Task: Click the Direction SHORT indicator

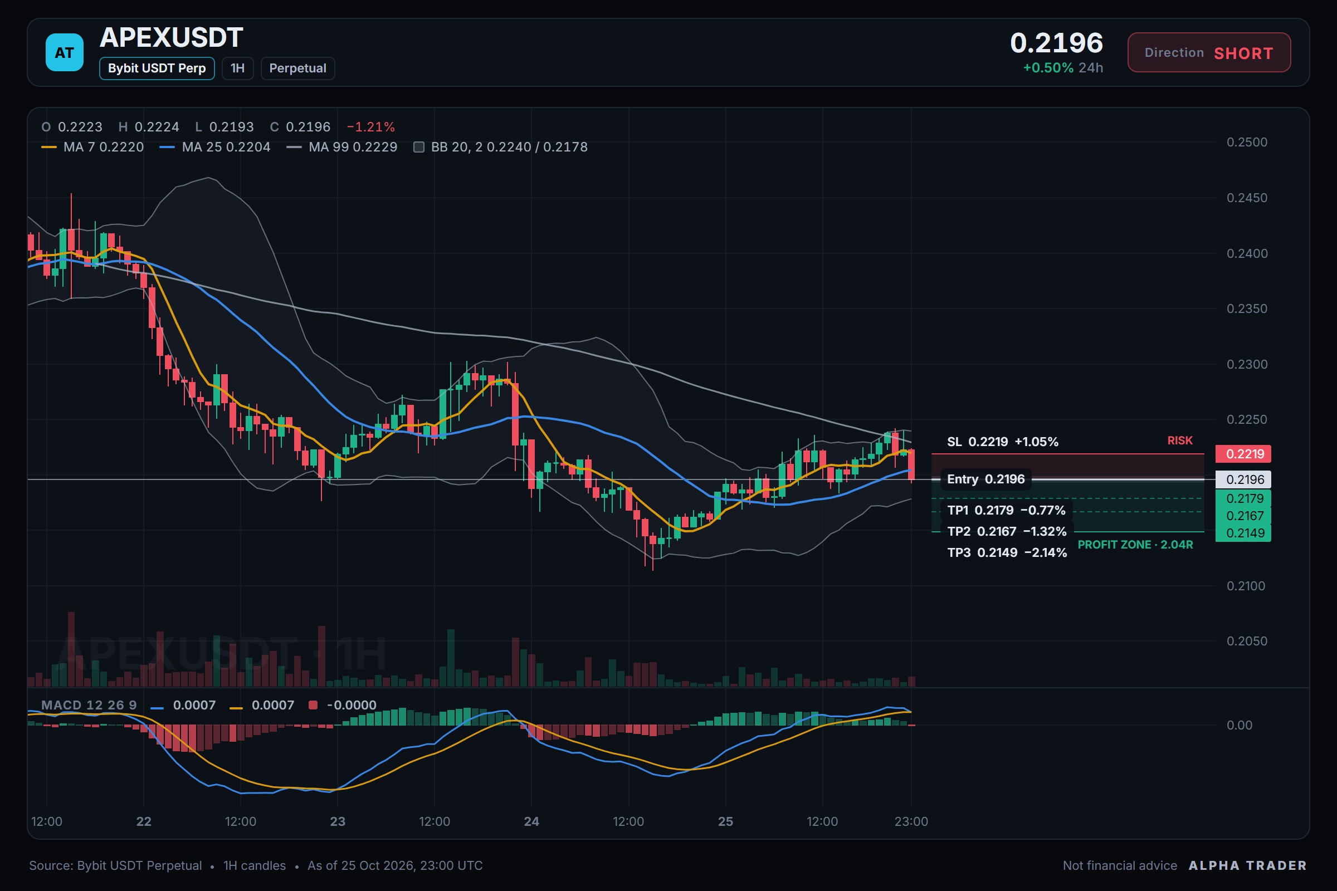Action: coord(1209,52)
